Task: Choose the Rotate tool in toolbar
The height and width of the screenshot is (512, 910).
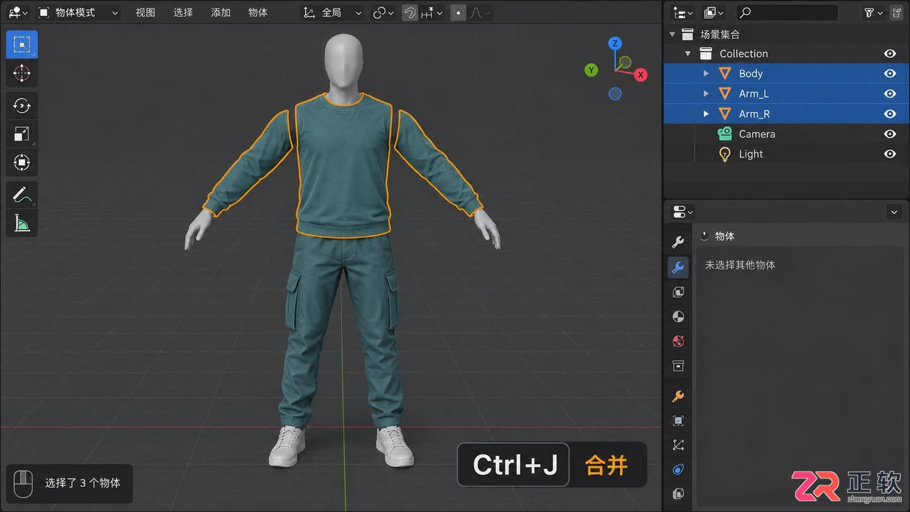Action: 21,106
